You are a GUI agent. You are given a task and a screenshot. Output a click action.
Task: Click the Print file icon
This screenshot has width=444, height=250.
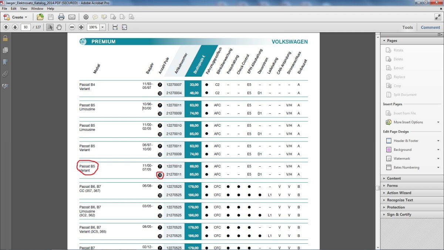(x=61, y=17)
